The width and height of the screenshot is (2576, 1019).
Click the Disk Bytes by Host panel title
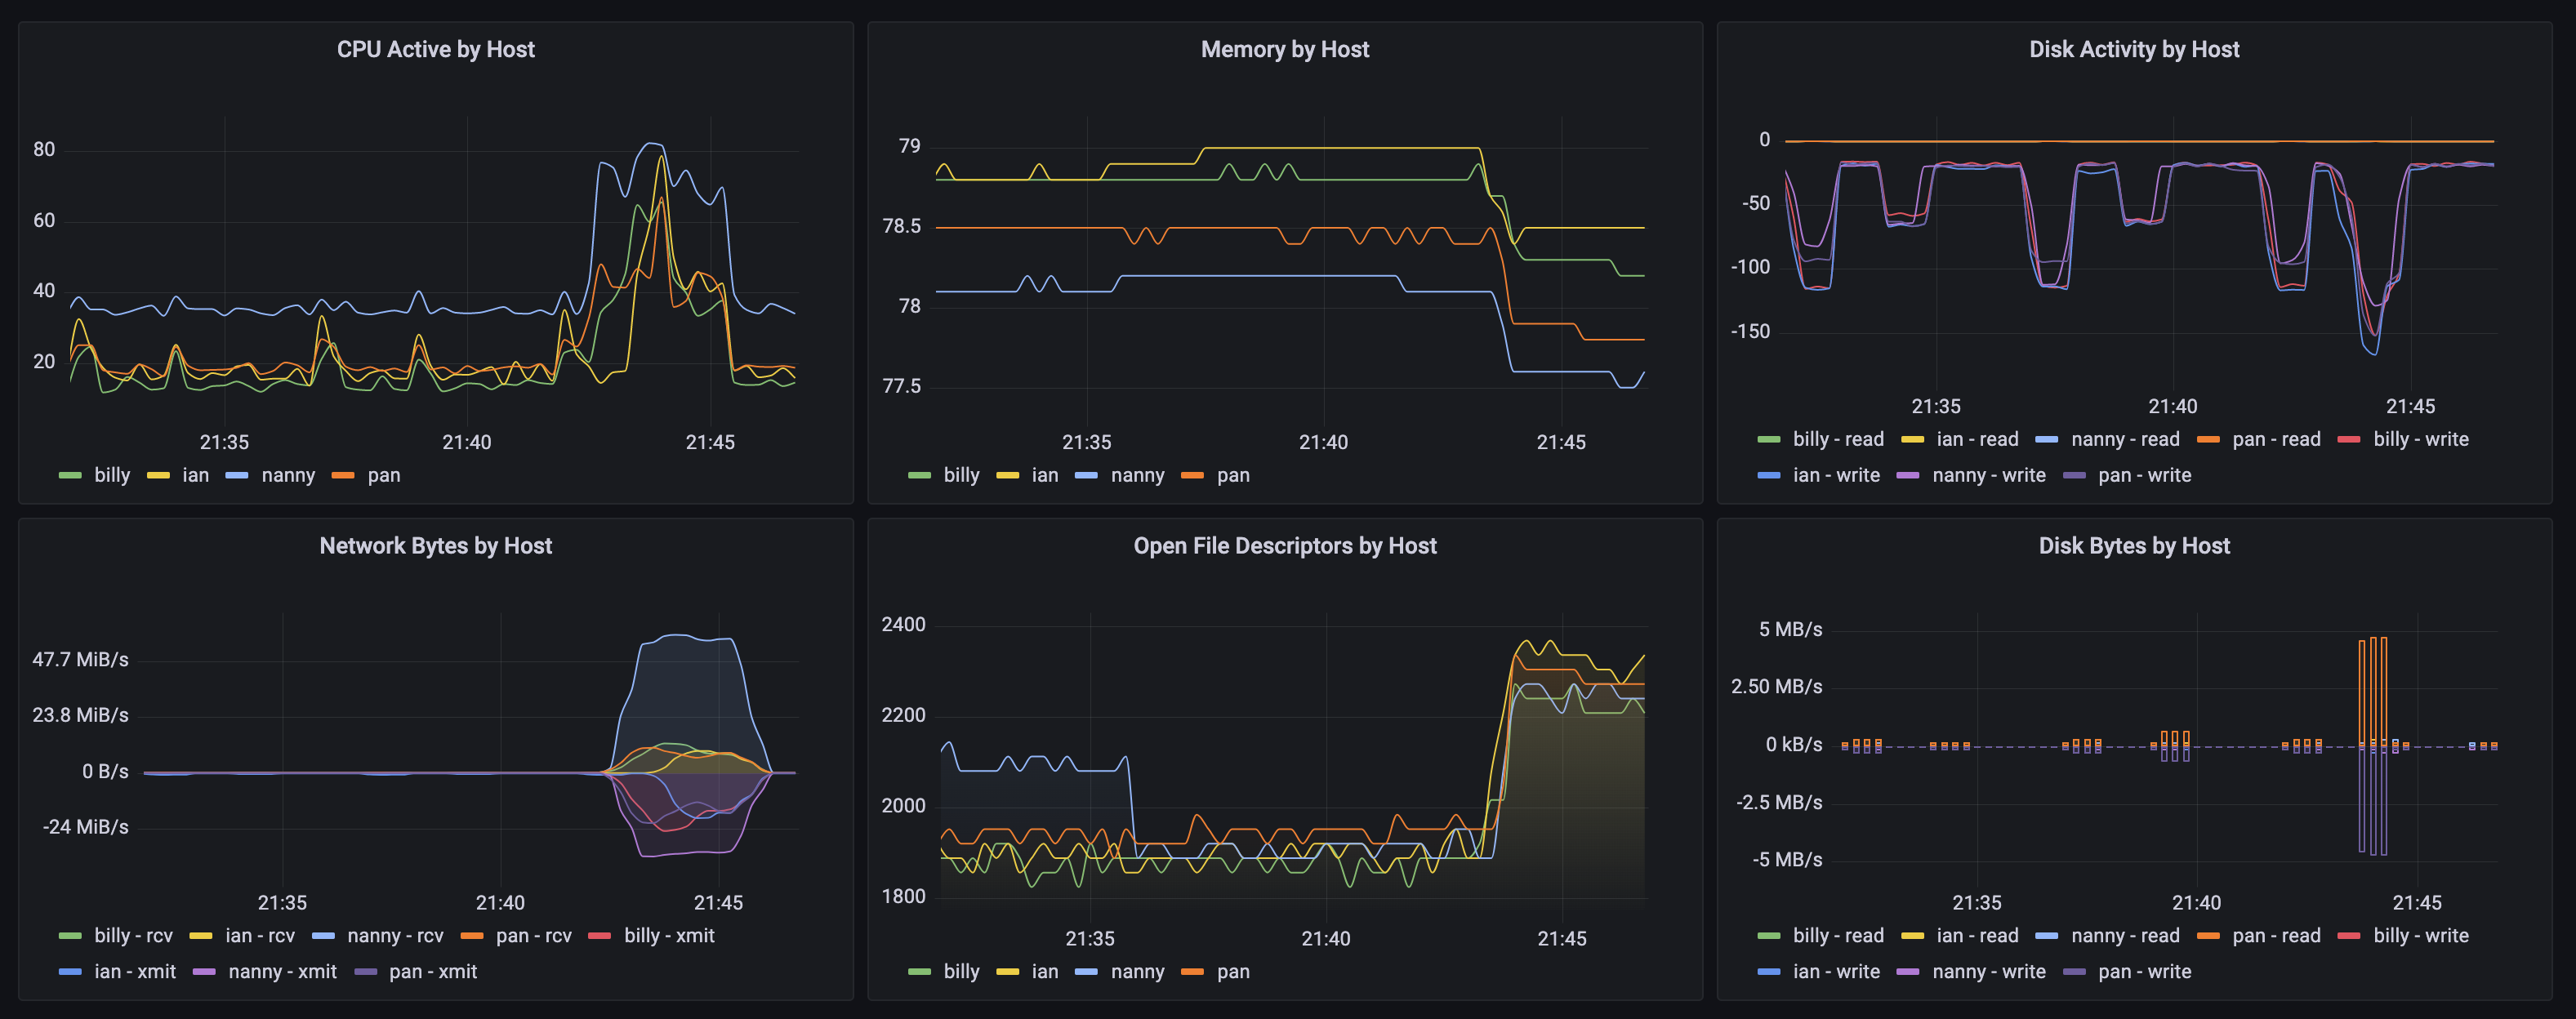[2133, 546]
